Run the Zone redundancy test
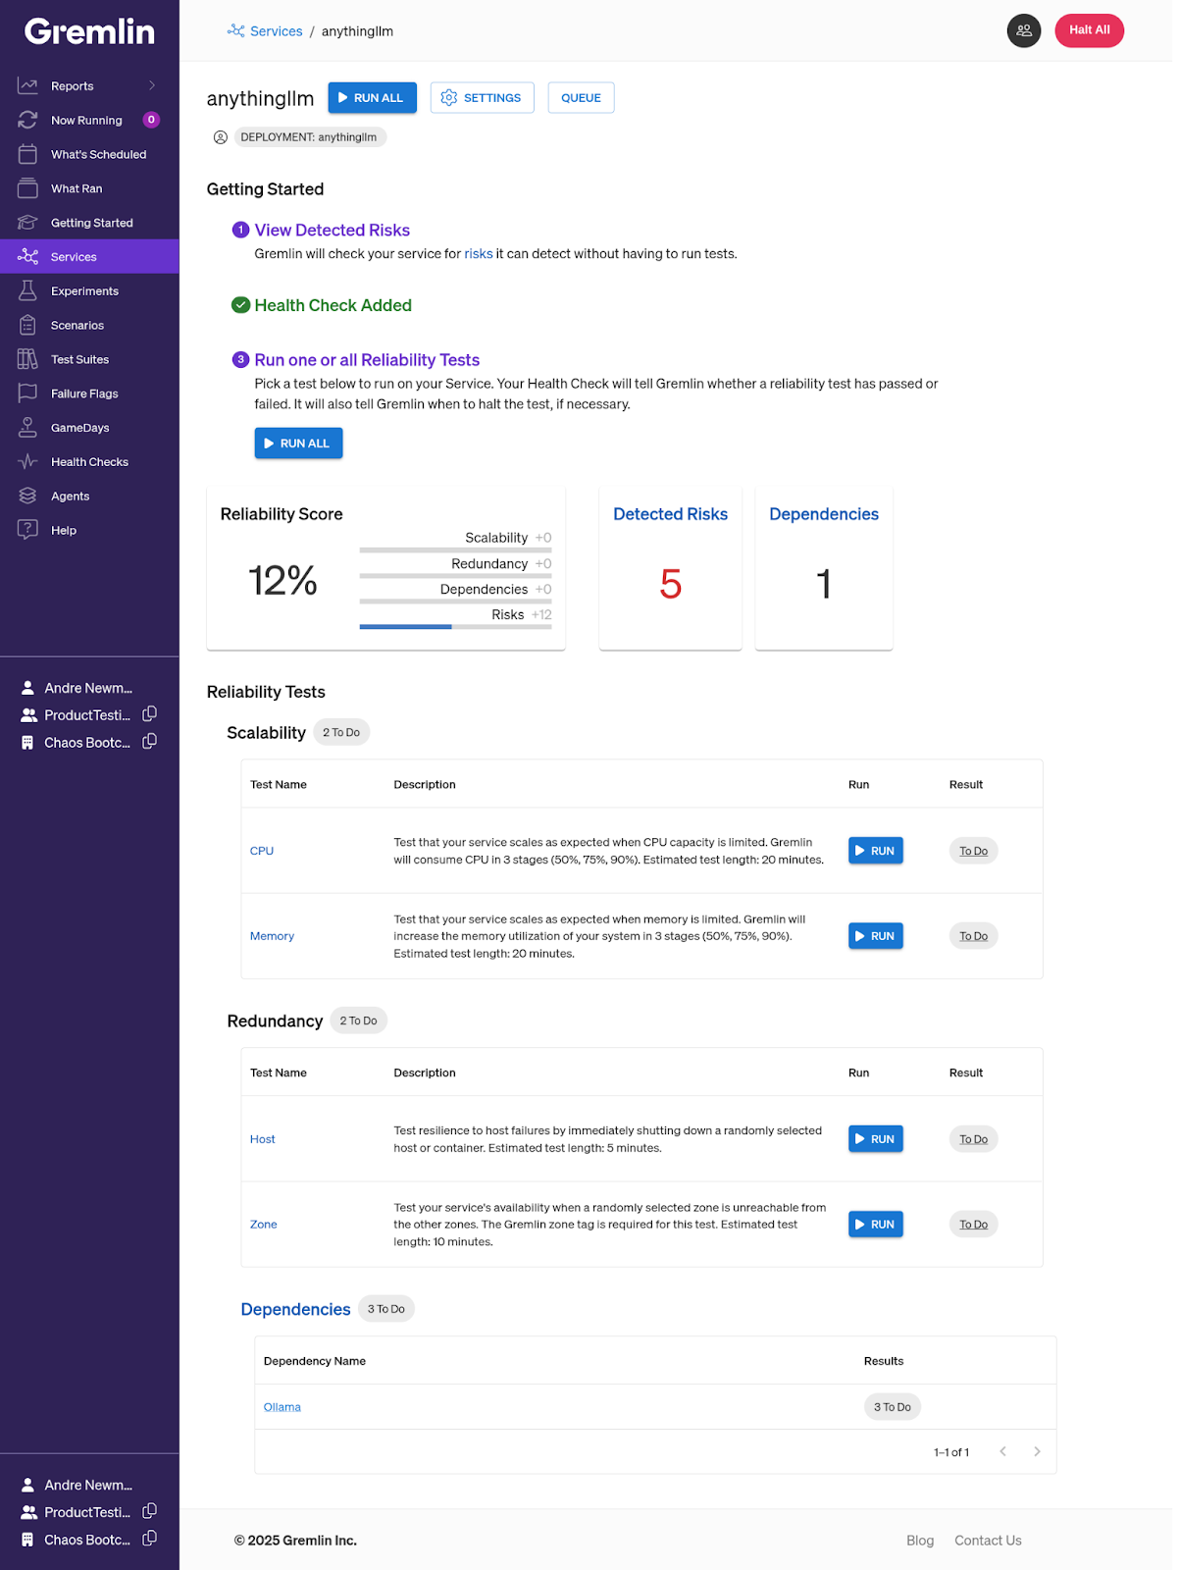Screen dimensions: 1179x1570 (875, 1225)
